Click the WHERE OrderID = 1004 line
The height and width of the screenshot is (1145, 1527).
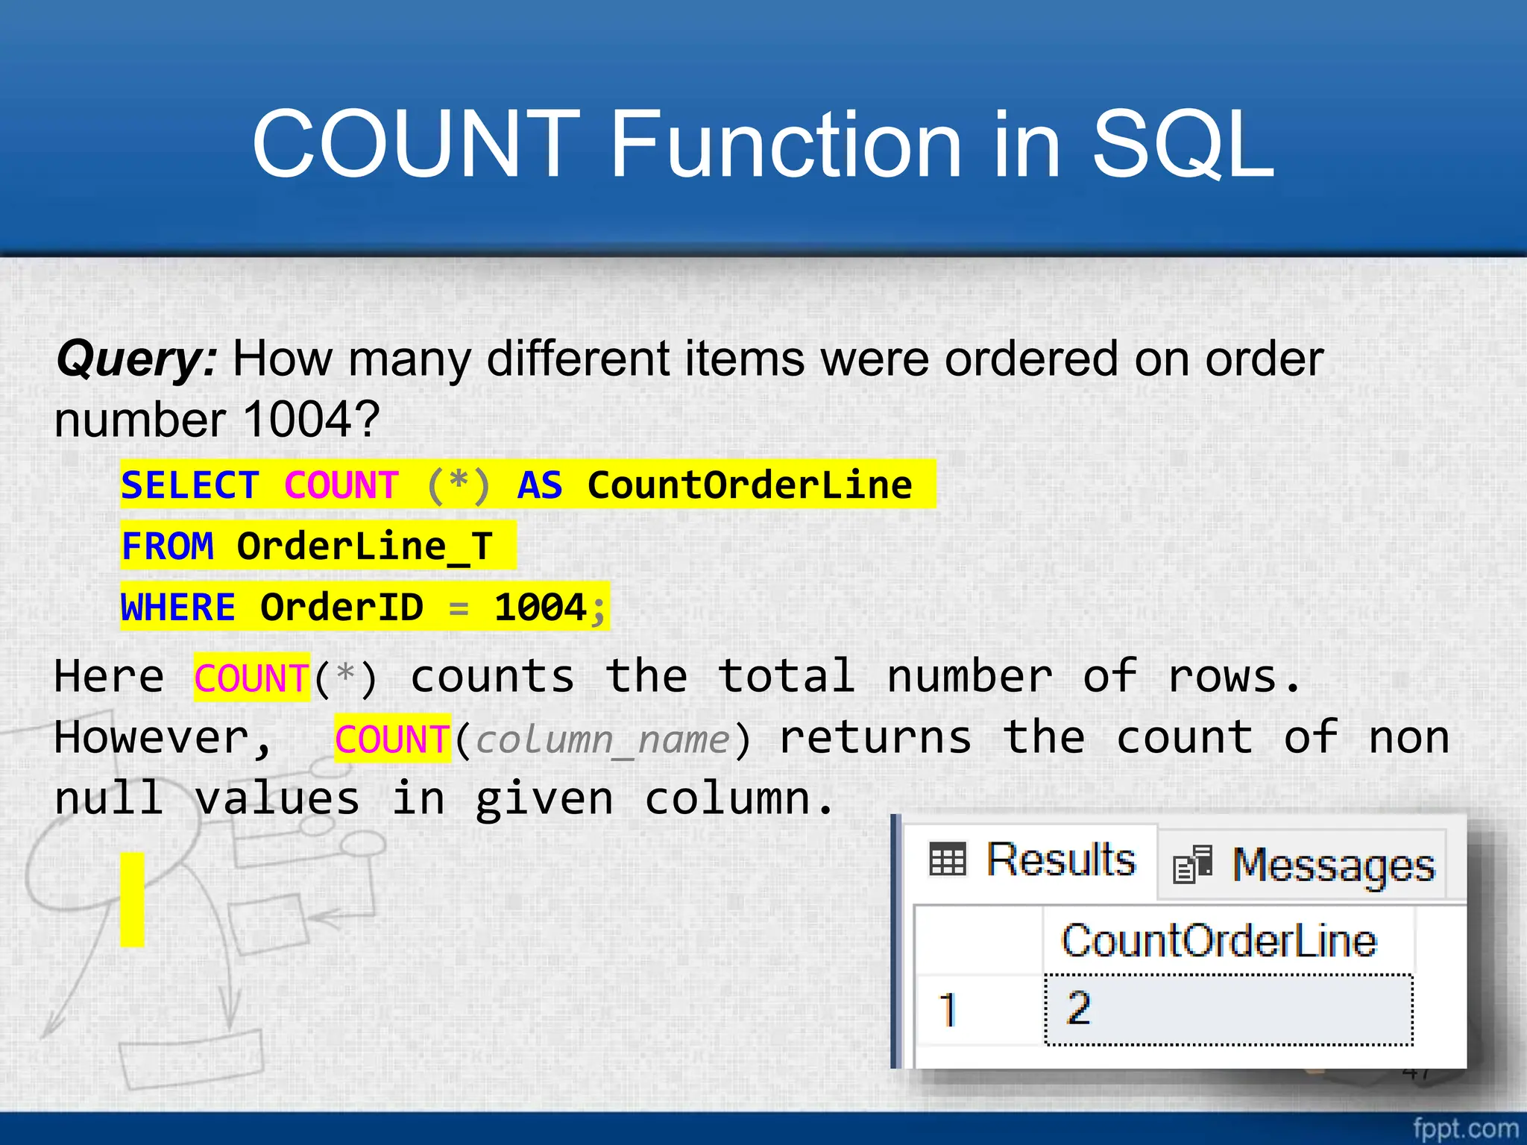click(x=365, y=607)
